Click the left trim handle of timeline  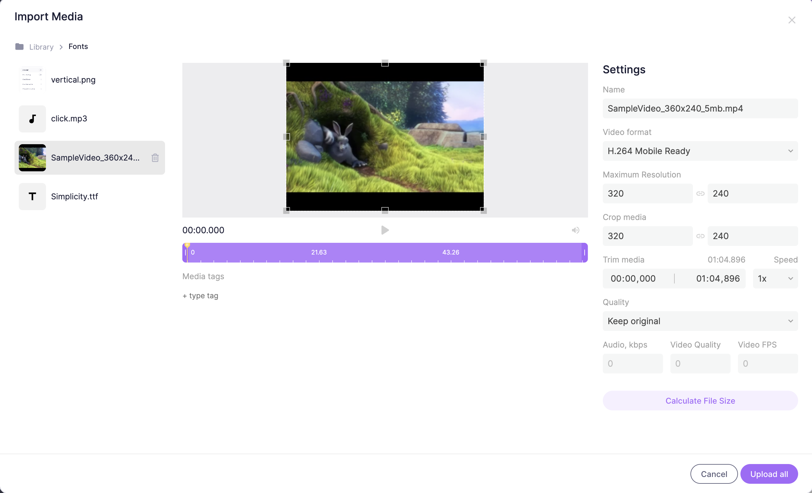coord(185,252)
